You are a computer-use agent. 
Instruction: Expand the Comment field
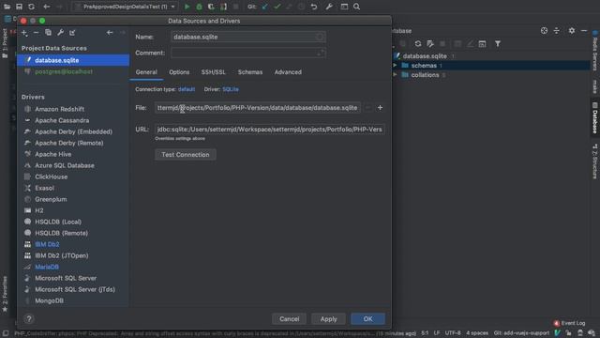321,53
